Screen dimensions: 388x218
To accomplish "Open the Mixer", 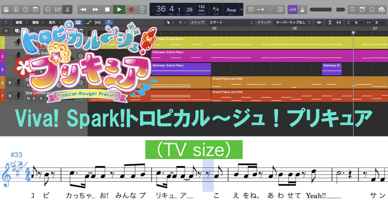I will click(x=58, y=10).
